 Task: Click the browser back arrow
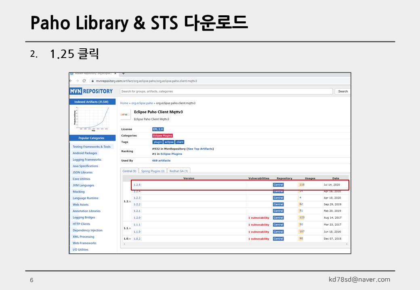tap(71, 81)
